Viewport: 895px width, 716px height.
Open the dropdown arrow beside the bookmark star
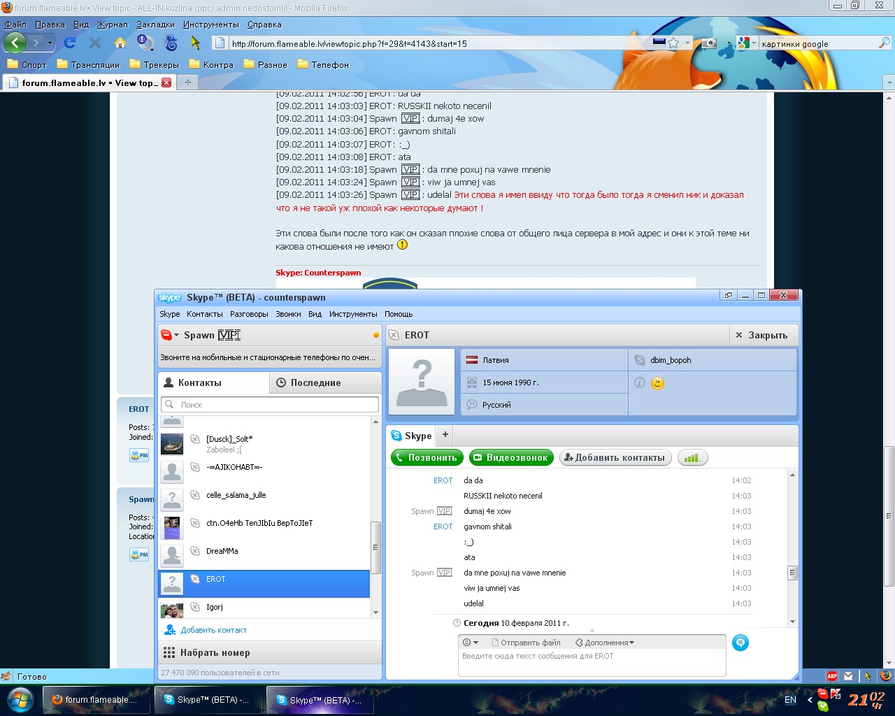[687, 43]
